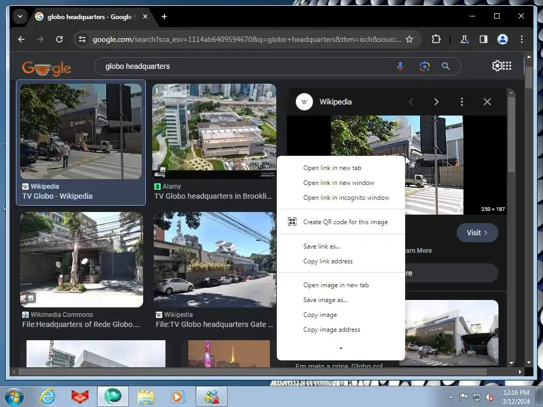Click scroll-down arrow of preview panel
The width and height of the screenshot is (543, 407).
pos(512,362)
